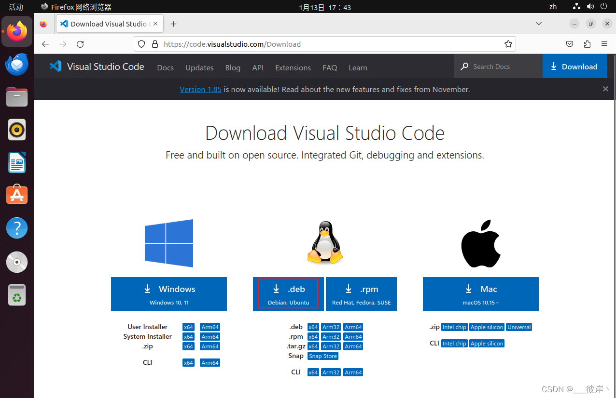The height and width of the screenshot is (398, 616).
Task: Select the Download Visual Studio Code tab
Action: (110, 24)
